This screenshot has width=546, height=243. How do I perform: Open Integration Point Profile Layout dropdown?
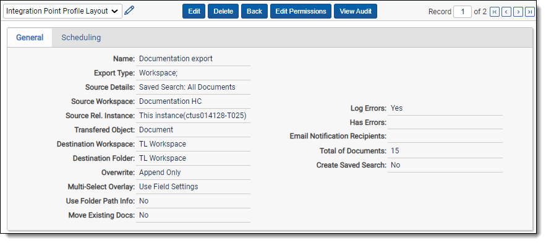[62, 11]
